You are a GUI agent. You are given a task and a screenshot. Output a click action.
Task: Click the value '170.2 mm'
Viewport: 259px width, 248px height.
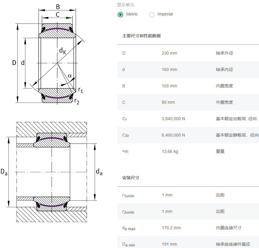tap(171, 228)
